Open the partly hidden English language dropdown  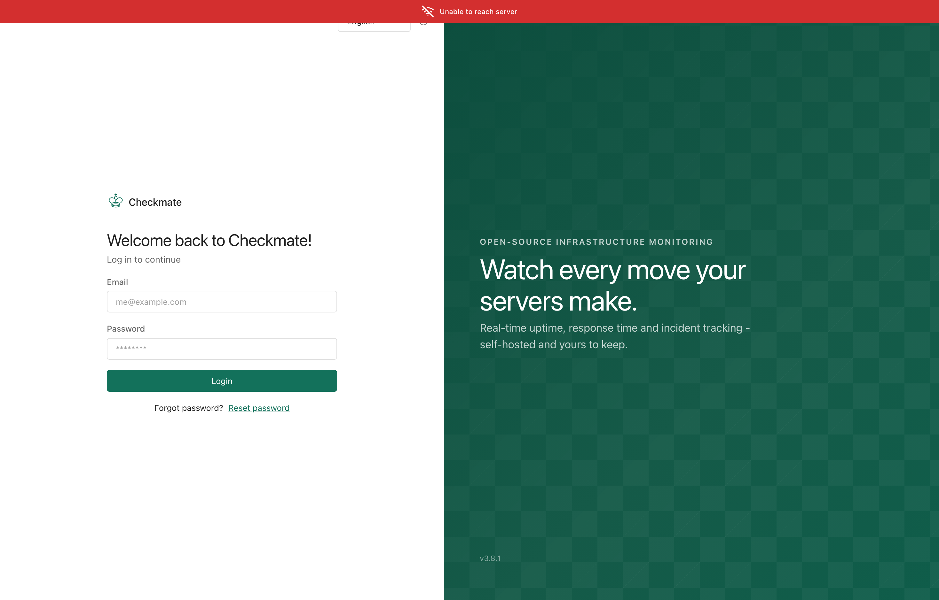(x=374, y=27)
